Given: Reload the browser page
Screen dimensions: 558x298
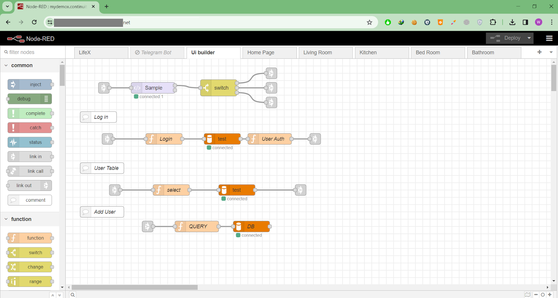Looking at the screenshot, I should (34, 22).
